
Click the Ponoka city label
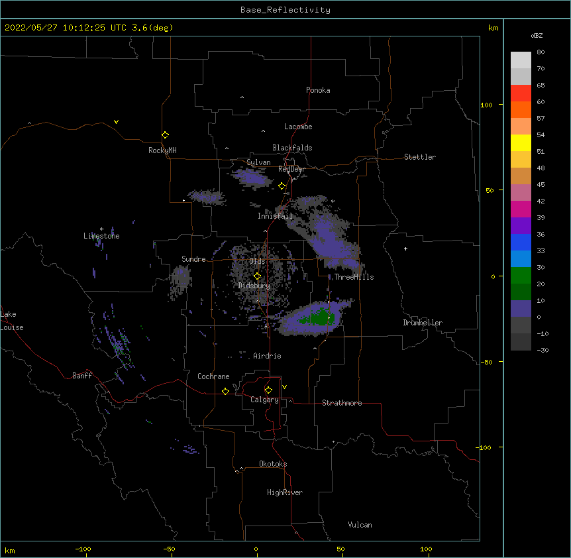click(x=318, y=90)
